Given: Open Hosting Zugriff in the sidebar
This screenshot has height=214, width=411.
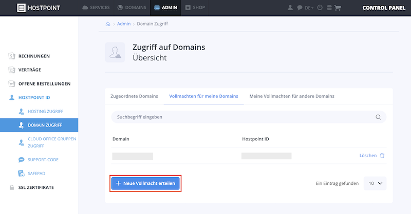Looking at the screenshot, I should point(45,111).
